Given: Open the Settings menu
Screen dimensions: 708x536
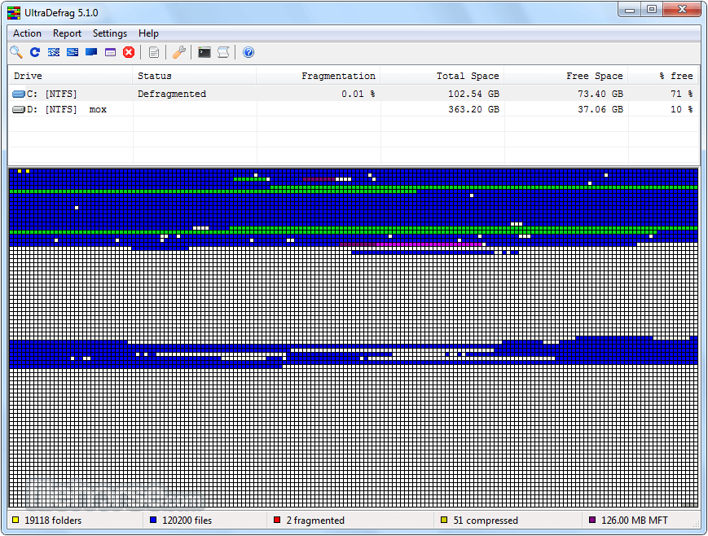Looking at the screenshot, I should coord(110,33).
